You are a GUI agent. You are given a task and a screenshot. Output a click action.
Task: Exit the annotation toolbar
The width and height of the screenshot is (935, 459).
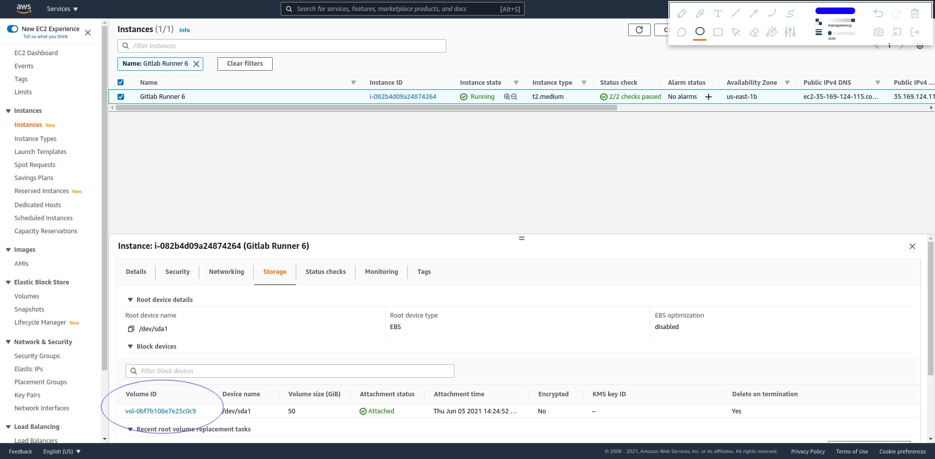pos(915,32)
